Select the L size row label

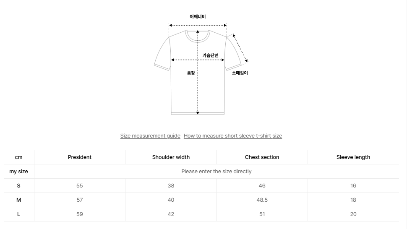click(x=19, y=214)
